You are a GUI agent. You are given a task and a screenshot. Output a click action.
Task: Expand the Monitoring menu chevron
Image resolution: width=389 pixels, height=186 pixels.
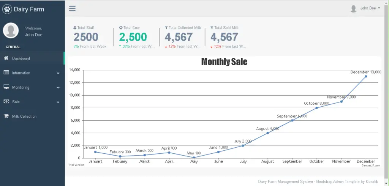(58, 87)
